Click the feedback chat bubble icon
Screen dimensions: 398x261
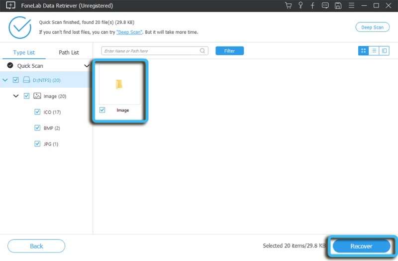pos(325,5)
